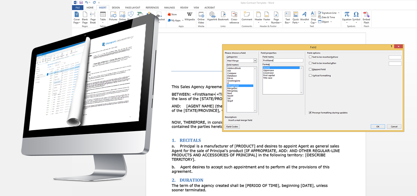Screen dimensions: 417x196
Task: Insert a Bookmark from ribbon
Action: click(223, 16)
